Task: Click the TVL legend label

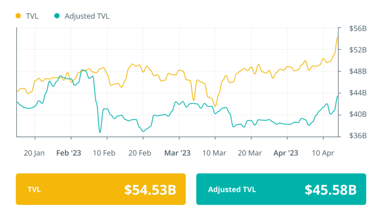Action: pyautogui.click(x=32, y=16)
